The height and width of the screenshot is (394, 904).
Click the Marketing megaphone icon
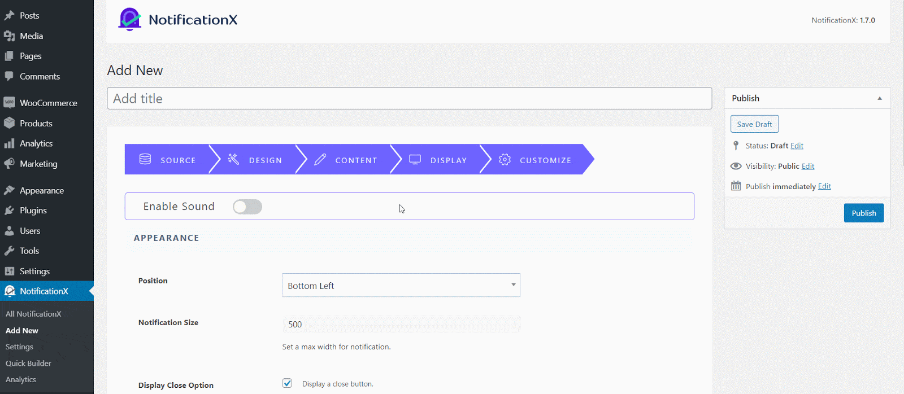(9, 164)
